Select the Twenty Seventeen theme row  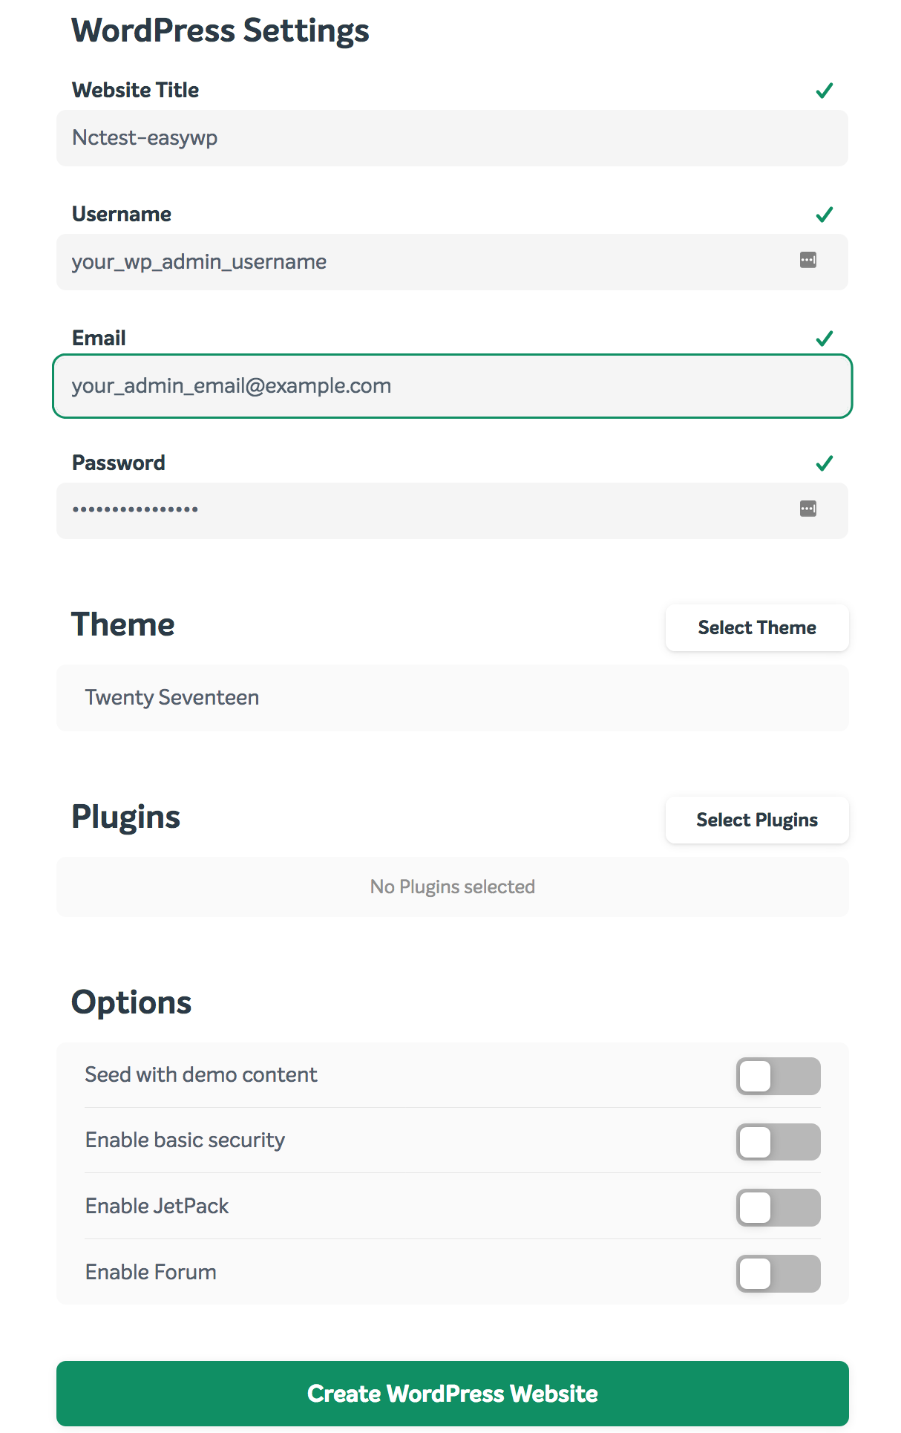453,698
